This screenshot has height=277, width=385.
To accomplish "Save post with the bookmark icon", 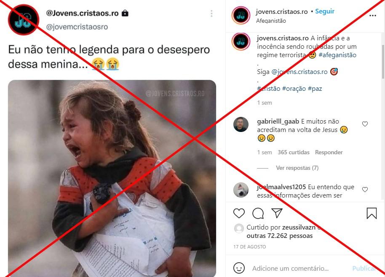I will pyautogui.click(x=372, y=213).
